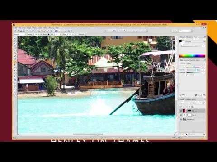Open the Image menu
217x162 pixels.
tap(29, 28)
